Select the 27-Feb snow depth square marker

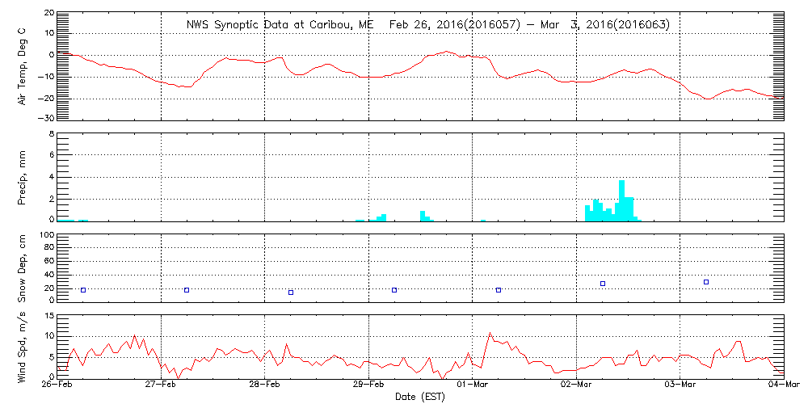[x=187, y=290]
